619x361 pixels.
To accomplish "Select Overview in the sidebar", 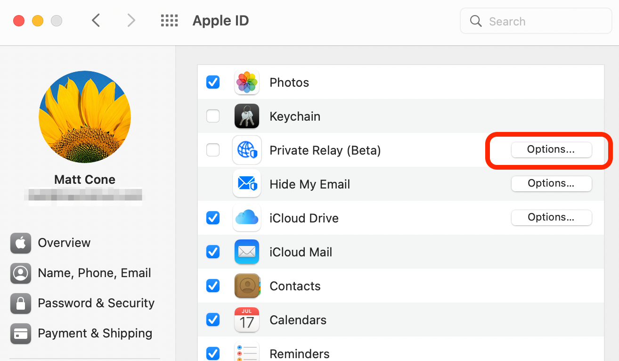I will (x=64, y=243).
